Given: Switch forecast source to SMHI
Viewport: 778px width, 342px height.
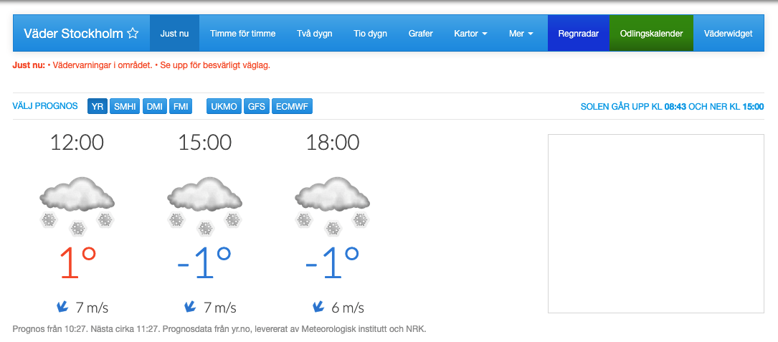Looking at the screenshot, I should 125,107.
